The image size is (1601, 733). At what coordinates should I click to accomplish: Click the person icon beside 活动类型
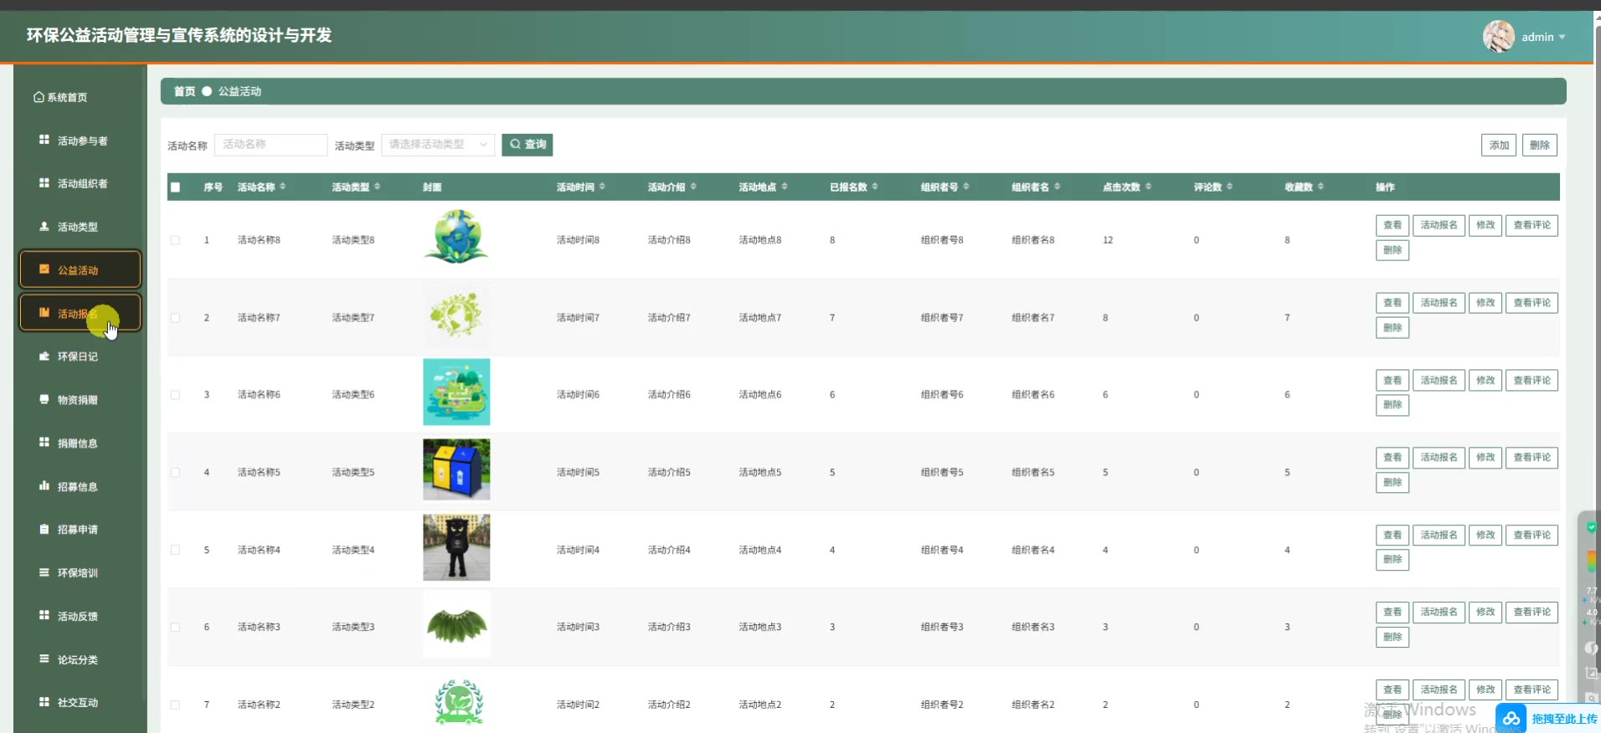coord(44,226)
